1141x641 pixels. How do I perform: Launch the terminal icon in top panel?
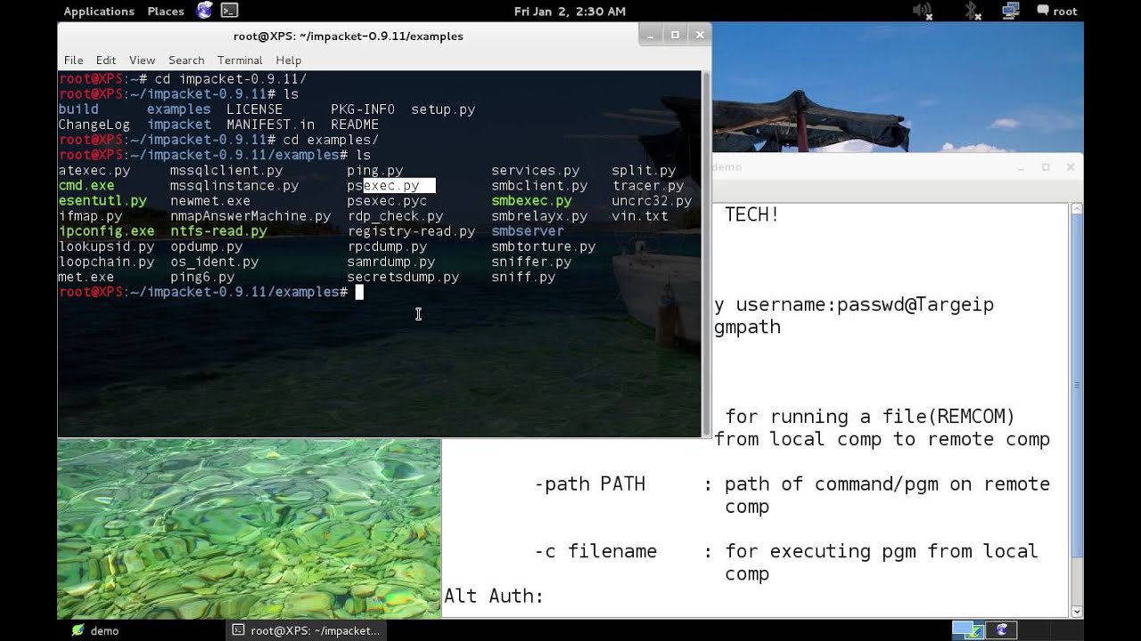click(x=229, y=11)
